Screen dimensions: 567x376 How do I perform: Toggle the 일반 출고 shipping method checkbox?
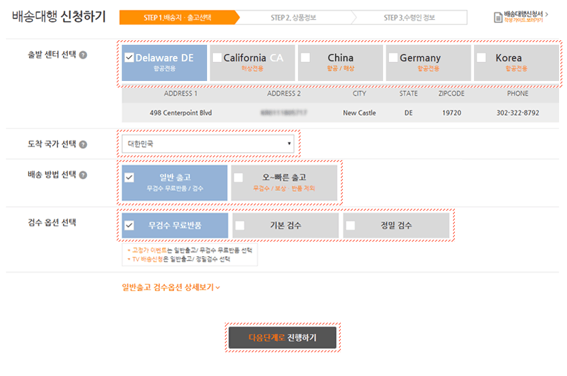pos(129,177)
